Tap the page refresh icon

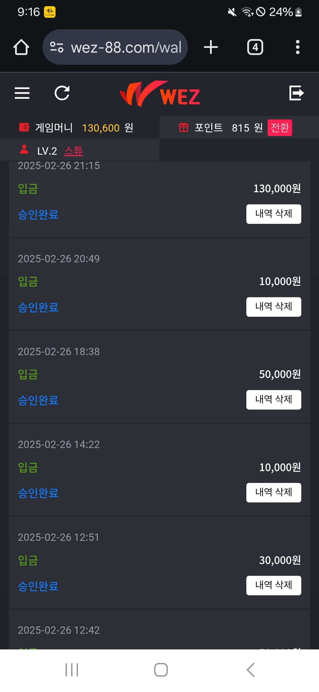click(x=62, y=93)
